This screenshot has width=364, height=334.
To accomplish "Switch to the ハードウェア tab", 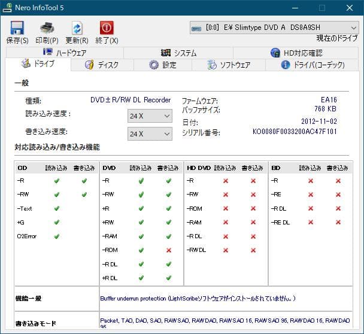I will point(65,53).
